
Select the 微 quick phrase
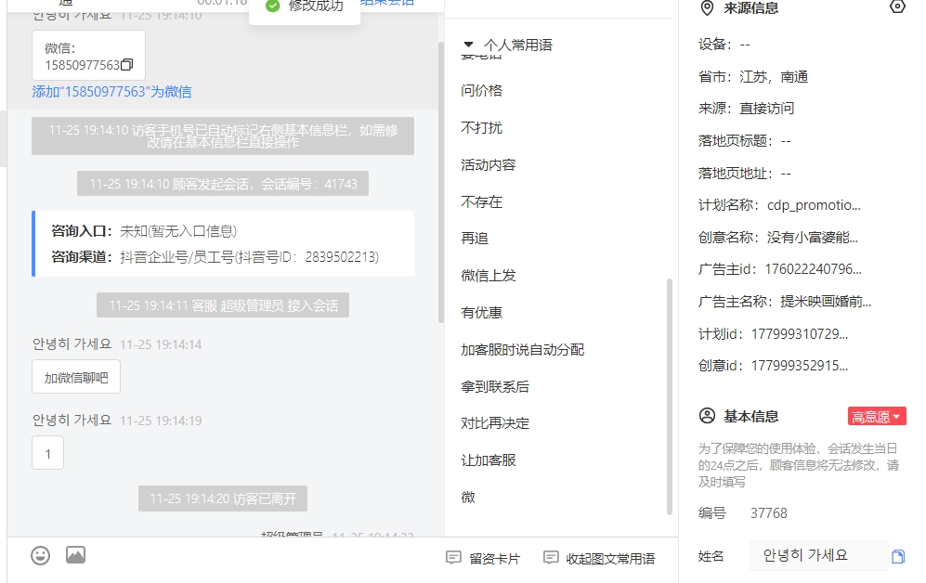468,498
